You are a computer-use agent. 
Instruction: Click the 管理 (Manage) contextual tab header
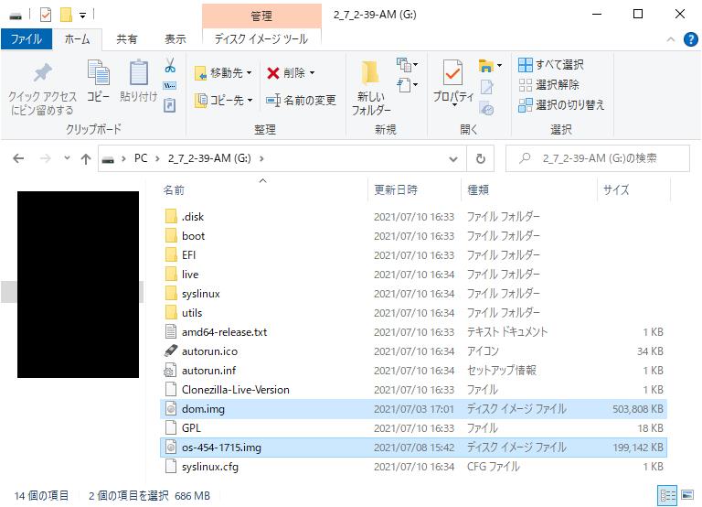coord(261,16)
